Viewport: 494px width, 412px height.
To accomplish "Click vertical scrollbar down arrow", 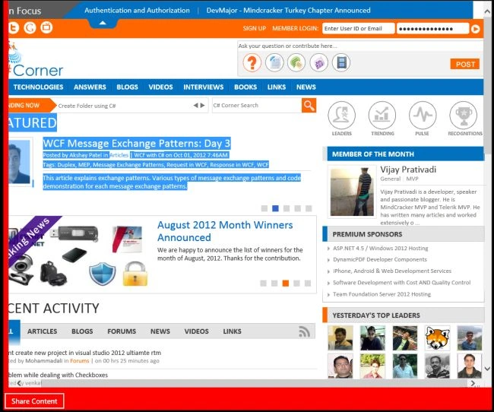I will (487, 369).
